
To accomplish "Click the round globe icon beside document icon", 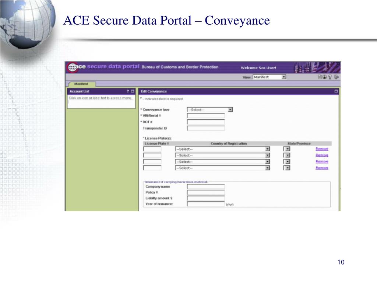I will 325,77.
